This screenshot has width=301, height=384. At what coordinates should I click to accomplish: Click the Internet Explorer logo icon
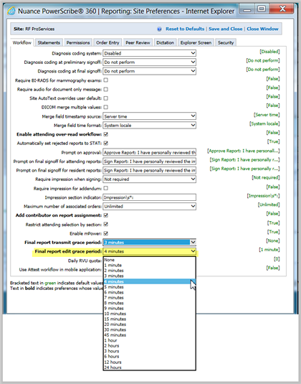click(x=11, y=11)
